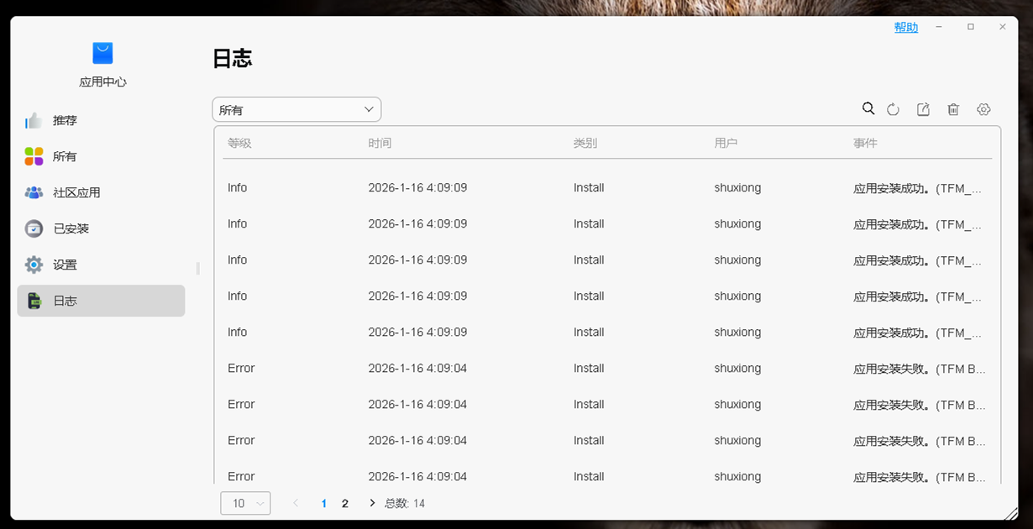Select the first Error log row
This screenshot has width=1033, height=529.
pyautogui.click(x=605, y=369)
